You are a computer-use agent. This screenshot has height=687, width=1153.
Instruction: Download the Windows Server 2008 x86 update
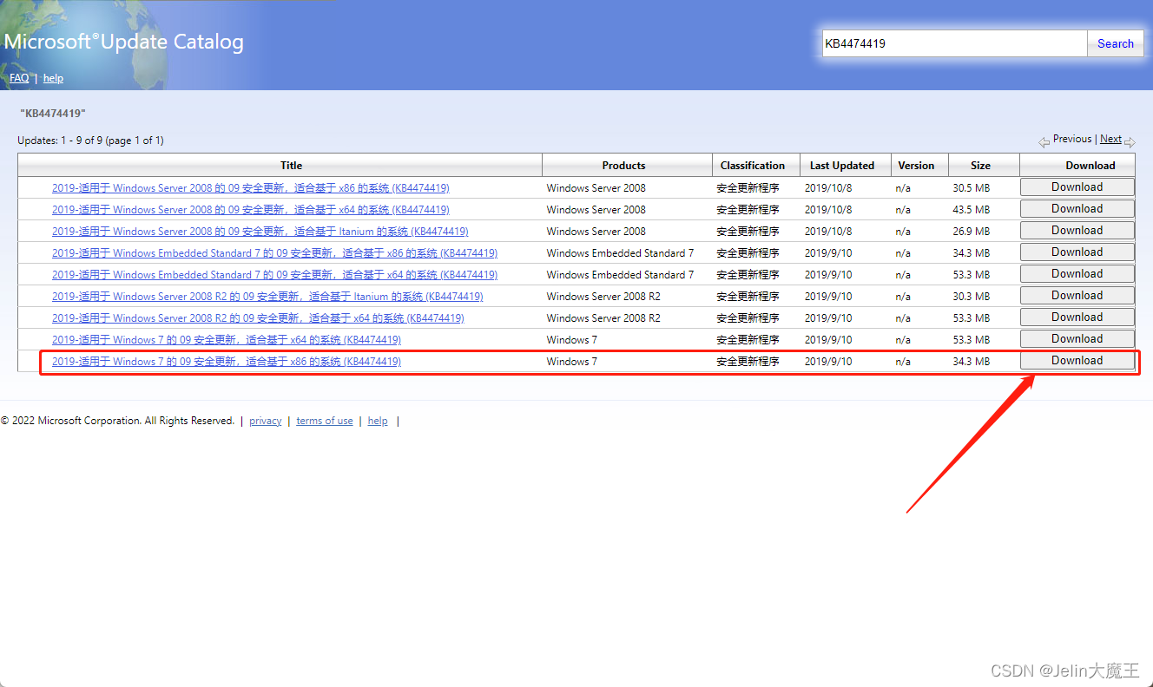[x=1077, y=187]
